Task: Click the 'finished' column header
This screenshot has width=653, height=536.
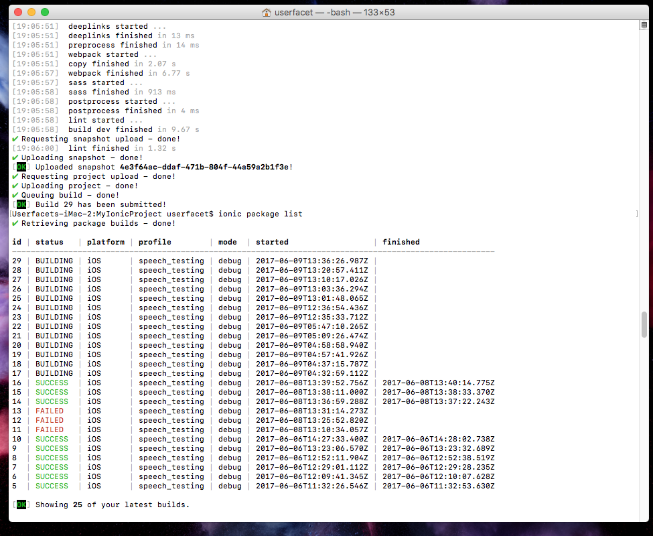Action: 401,242
